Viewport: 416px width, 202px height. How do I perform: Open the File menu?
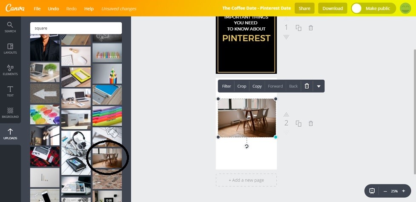pyautogui.click(x=37, y=9)
